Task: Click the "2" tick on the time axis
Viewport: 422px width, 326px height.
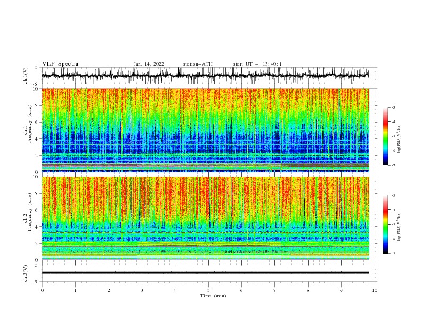Action: point(109,290)
